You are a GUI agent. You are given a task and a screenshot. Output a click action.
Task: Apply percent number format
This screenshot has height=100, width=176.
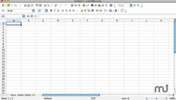pos(85,11)
